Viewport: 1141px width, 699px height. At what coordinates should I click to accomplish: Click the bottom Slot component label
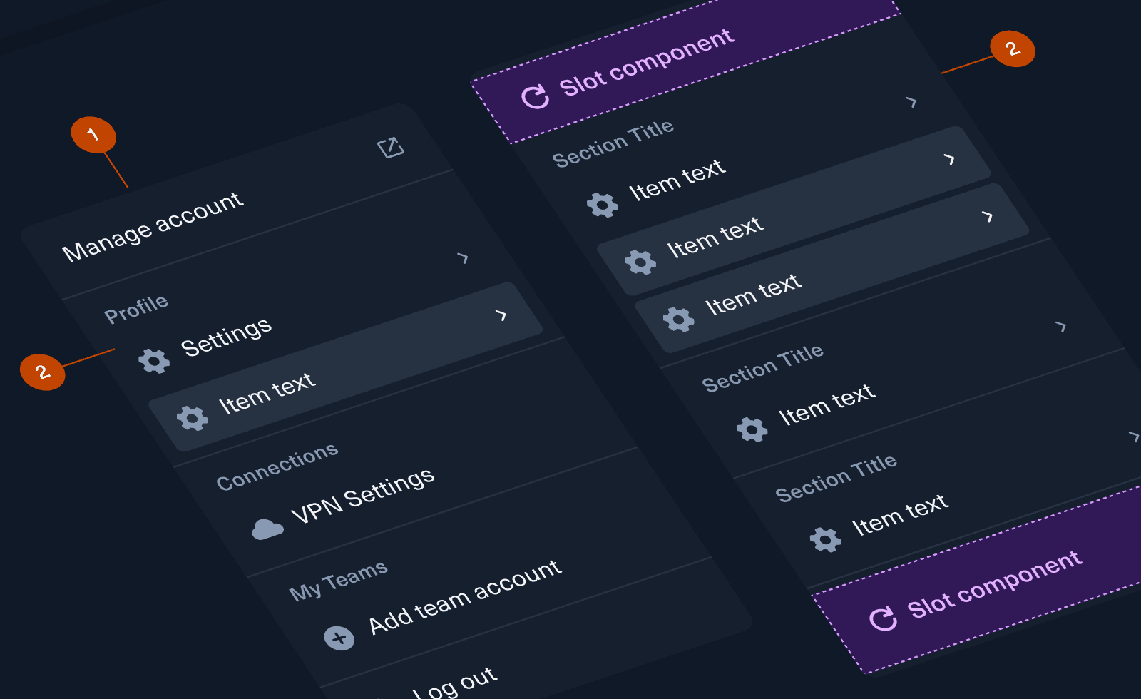click(995, 585)
